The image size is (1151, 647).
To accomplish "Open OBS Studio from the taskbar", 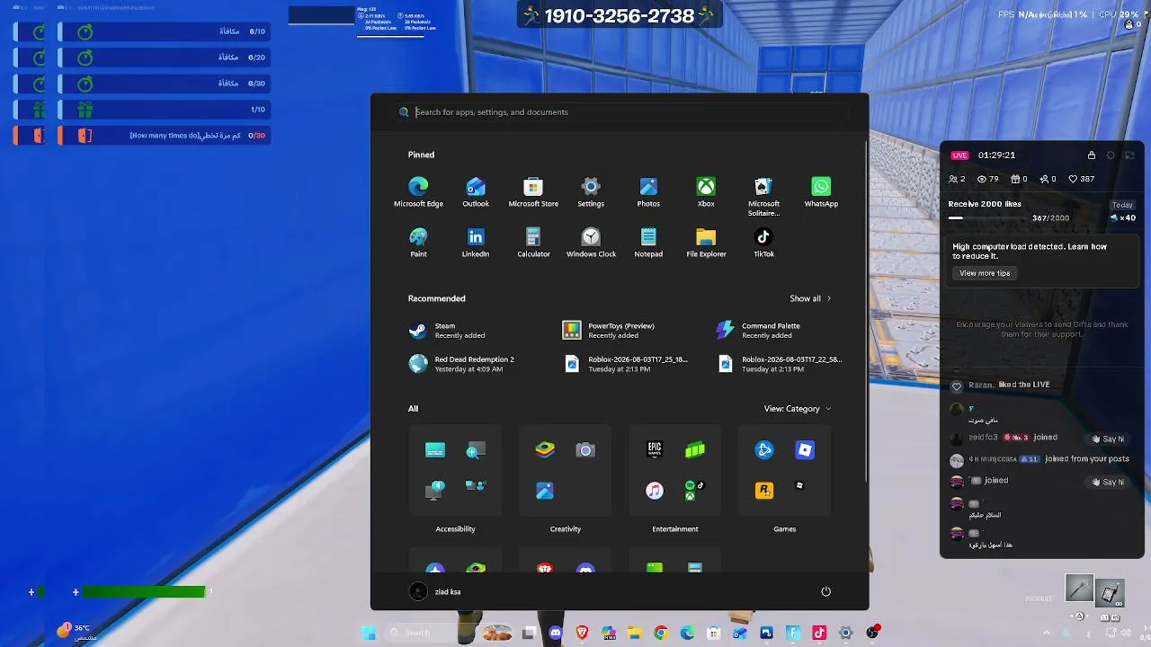I will [872, 633].
